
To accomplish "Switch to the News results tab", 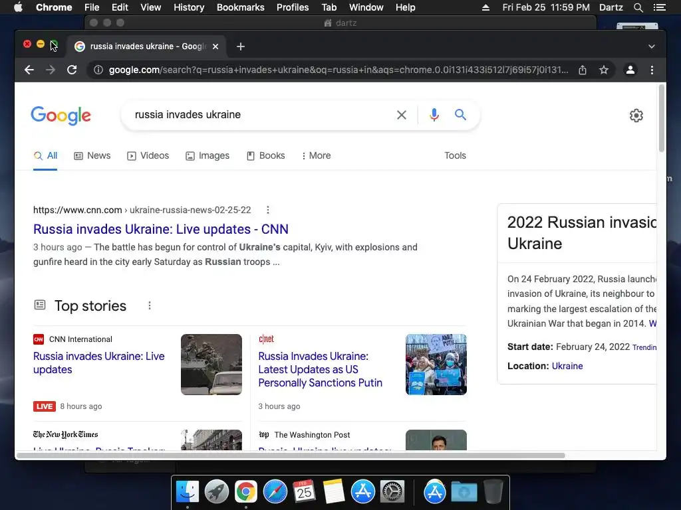I will [92, 155].
